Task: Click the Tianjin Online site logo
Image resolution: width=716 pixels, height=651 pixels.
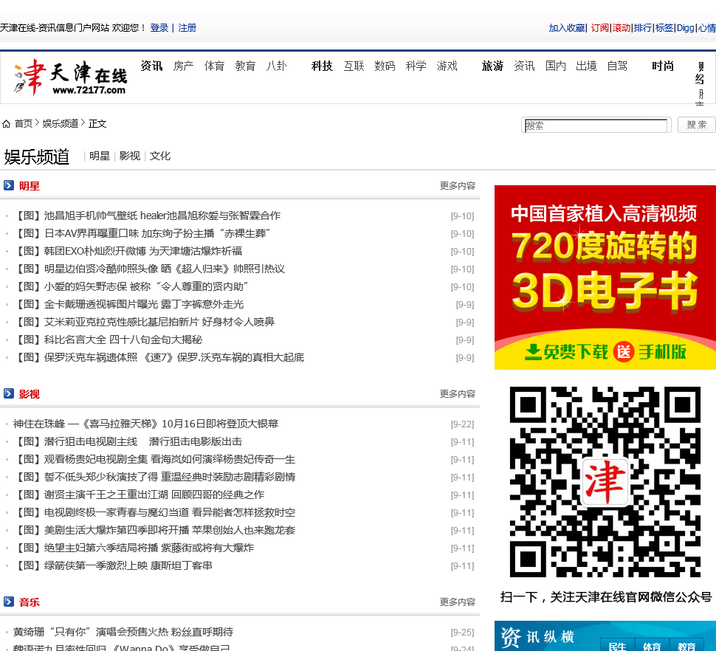Action: pos(70,77)
